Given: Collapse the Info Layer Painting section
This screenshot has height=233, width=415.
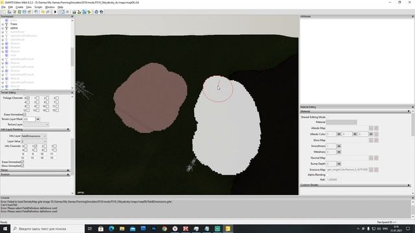Looking at the screenshot, I should (x=68, y=129).
